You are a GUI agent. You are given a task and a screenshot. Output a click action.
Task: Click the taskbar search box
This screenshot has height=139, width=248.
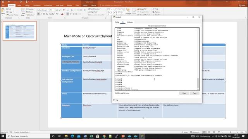click(28, 136)
